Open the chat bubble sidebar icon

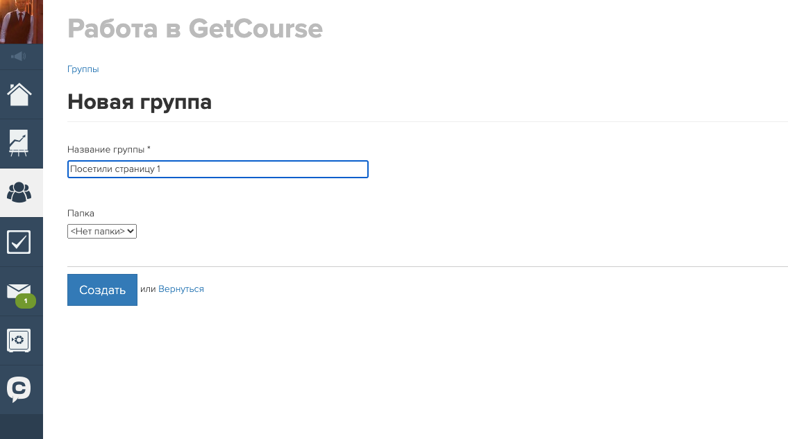[19, 389]
